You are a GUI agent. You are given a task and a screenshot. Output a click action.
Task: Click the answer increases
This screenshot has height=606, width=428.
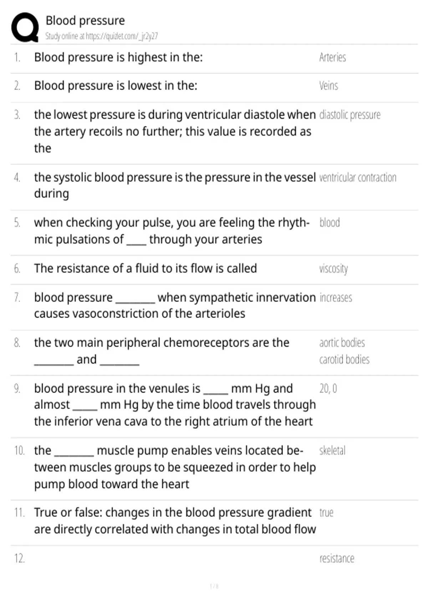[x=336, y=298]
